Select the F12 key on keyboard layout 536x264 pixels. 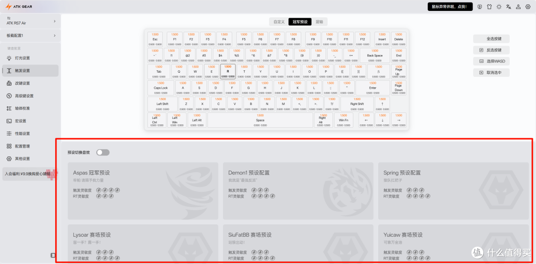pyautogui.click(x=362, y=39)
